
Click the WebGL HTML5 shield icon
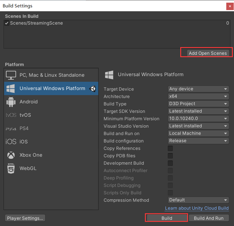pyautogui.click(x=11, y=169)
